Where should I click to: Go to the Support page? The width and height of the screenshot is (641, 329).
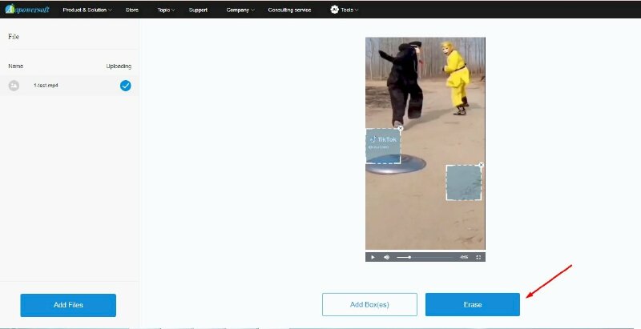click(198, 10)
